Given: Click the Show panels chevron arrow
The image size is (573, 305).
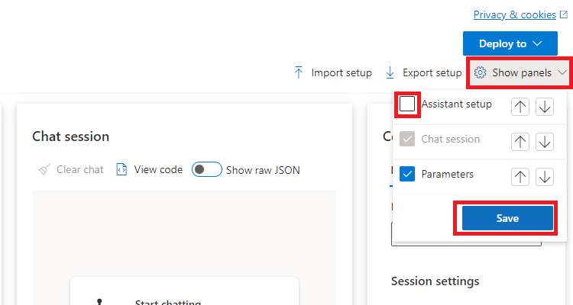Looking at the screenshot, I should 562,72.
